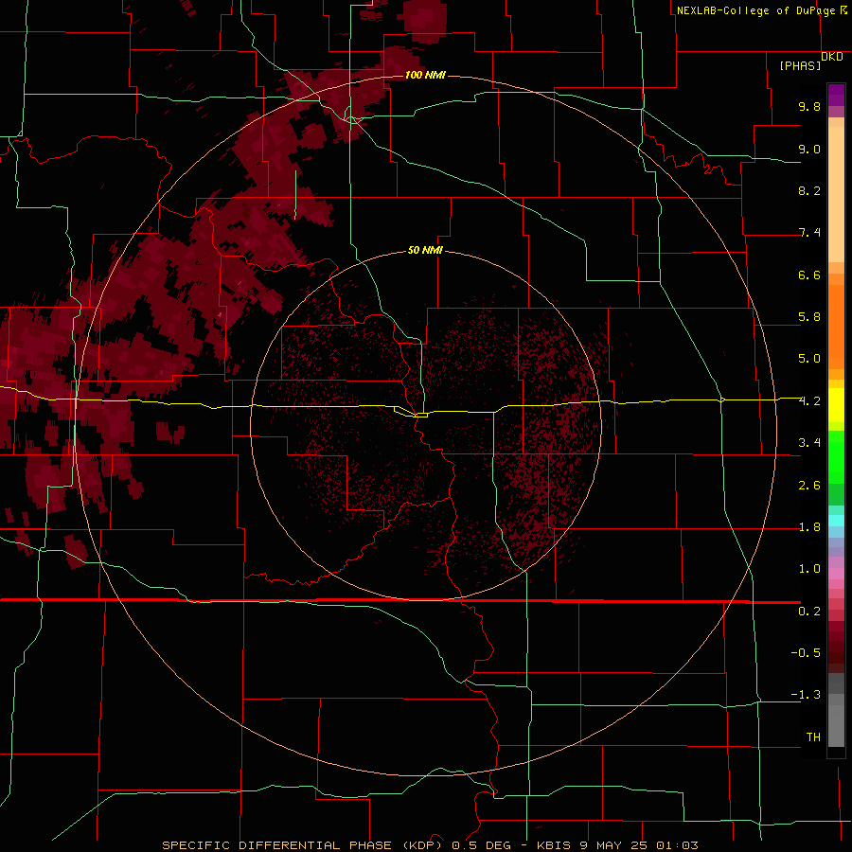Click the 6.6 scale label
Viewport: 852px width, 852px height.
pyautogui.click(x=809, y=275)
